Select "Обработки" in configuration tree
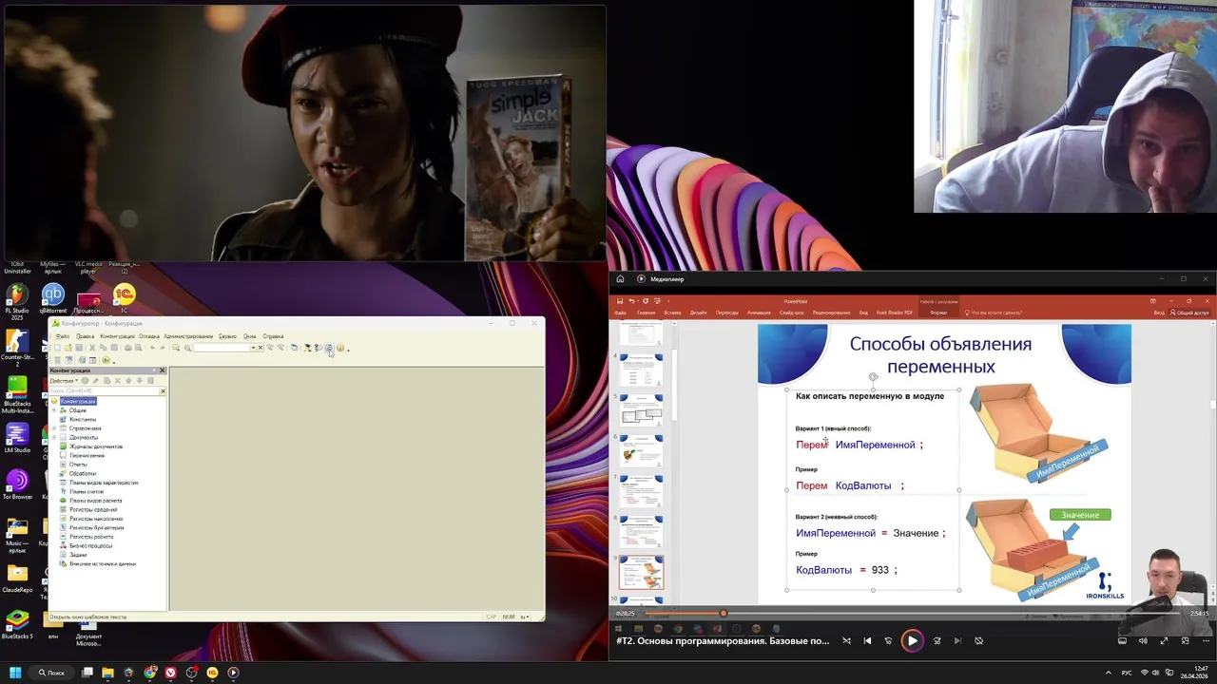The height and width of the screenshot is (684, 1217). click(83, 473)
